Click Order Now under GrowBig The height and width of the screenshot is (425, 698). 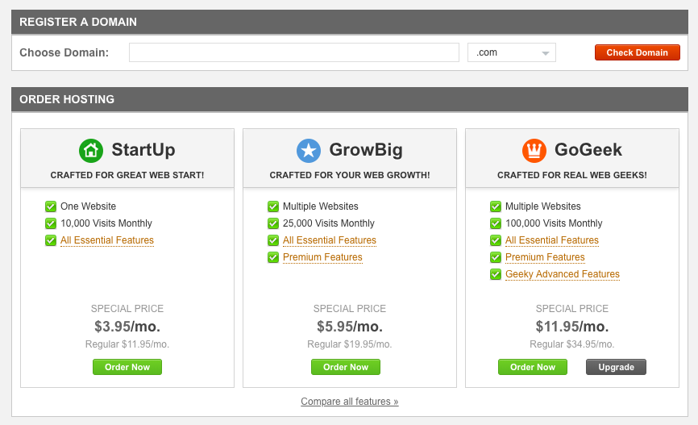346,367
